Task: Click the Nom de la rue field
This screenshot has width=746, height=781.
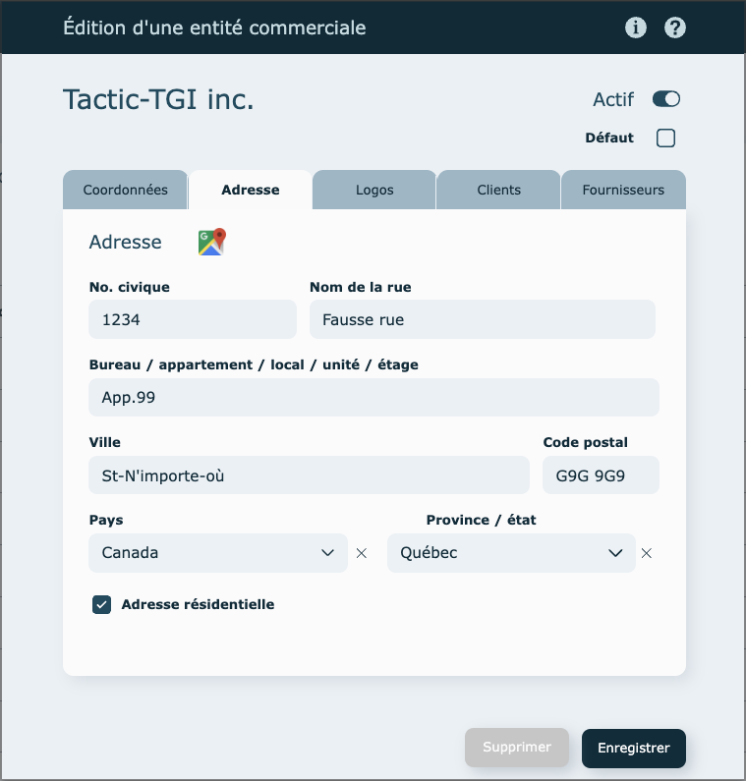Action: coord(482,319)
